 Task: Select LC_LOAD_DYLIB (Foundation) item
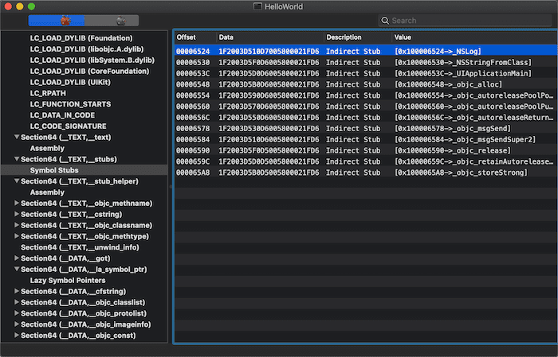pos(81,38)
